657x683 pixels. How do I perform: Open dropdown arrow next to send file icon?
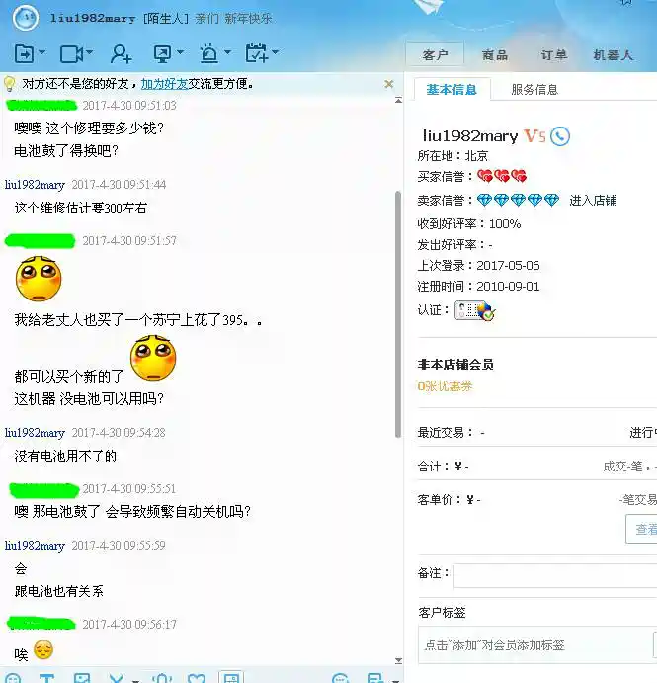41,53
